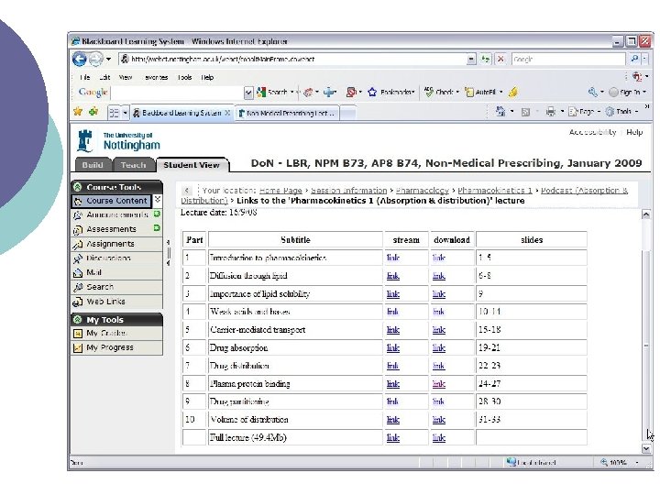660x495 pixels.
Task: Click the Google toolbar AutoFill icon
Action: click(469, 92)
